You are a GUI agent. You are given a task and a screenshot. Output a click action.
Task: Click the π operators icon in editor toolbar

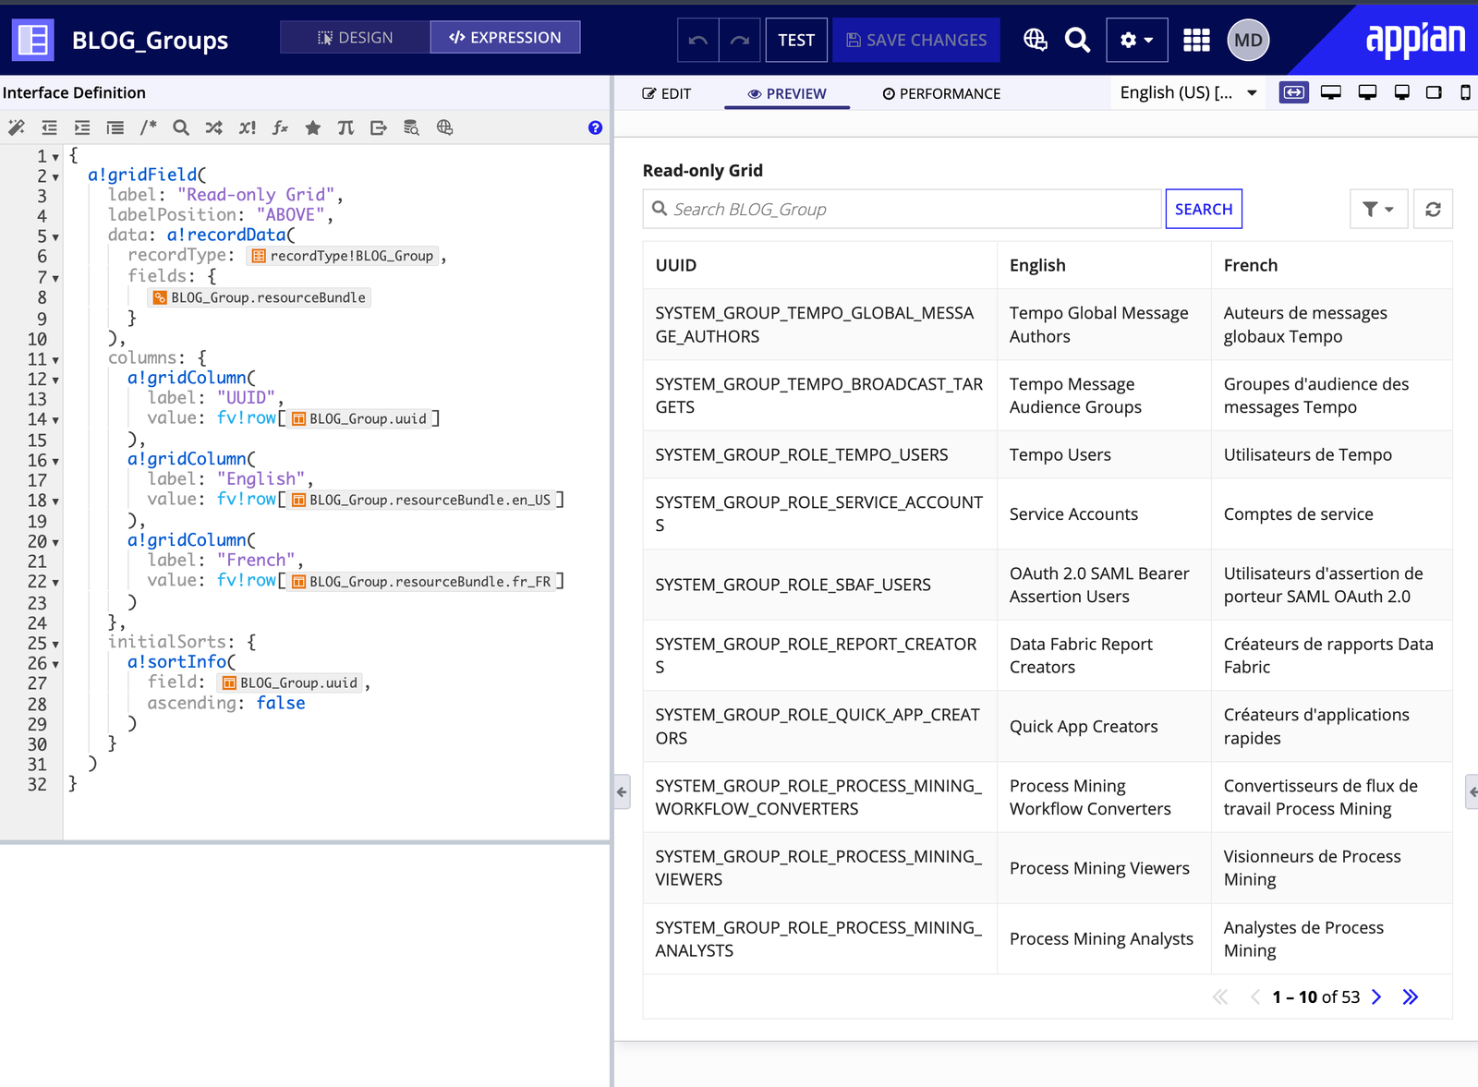click(346, 127)
